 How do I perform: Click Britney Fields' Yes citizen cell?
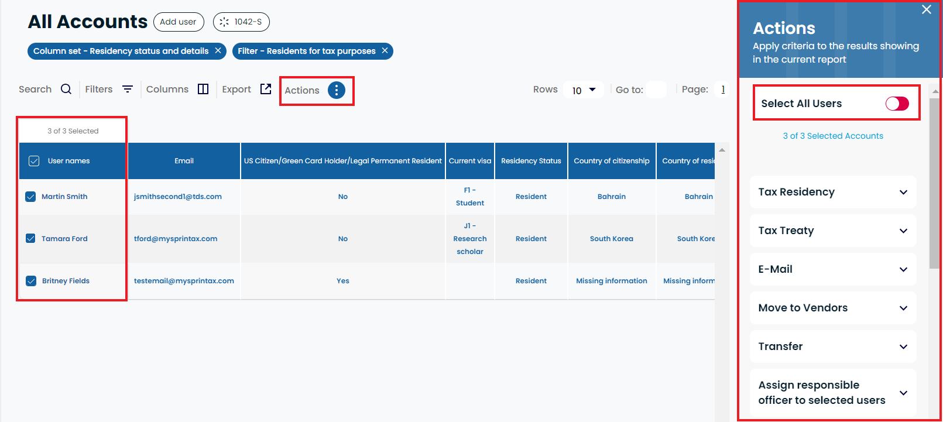(x=343, y=281)
